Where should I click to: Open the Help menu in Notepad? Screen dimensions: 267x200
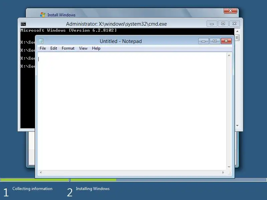[x=96, y=48]
